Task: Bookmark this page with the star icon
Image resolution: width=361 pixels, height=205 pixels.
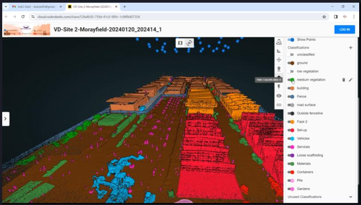Action: pyautogui.click(x=324, y=16)
